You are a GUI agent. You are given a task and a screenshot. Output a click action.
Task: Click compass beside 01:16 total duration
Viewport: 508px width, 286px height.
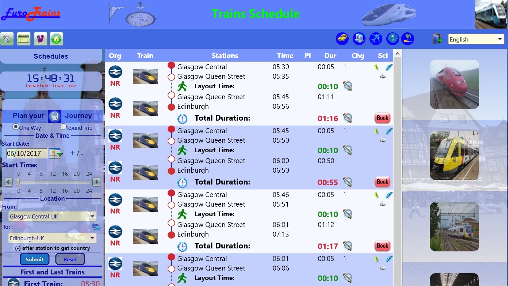tap(348, 118)
